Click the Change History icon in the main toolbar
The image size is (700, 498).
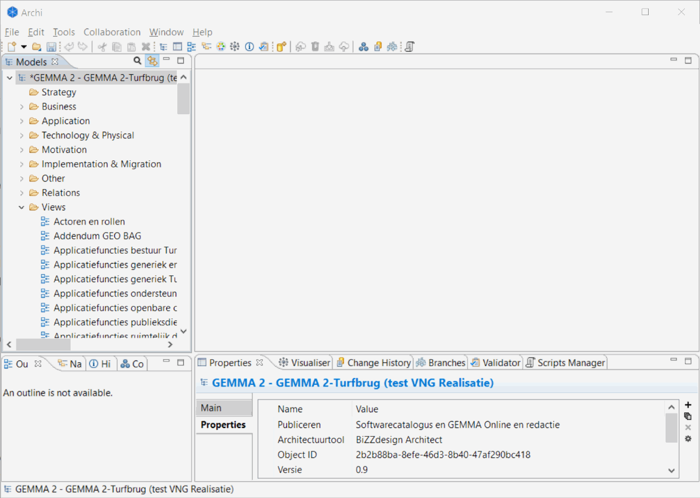tap(378, 47)
